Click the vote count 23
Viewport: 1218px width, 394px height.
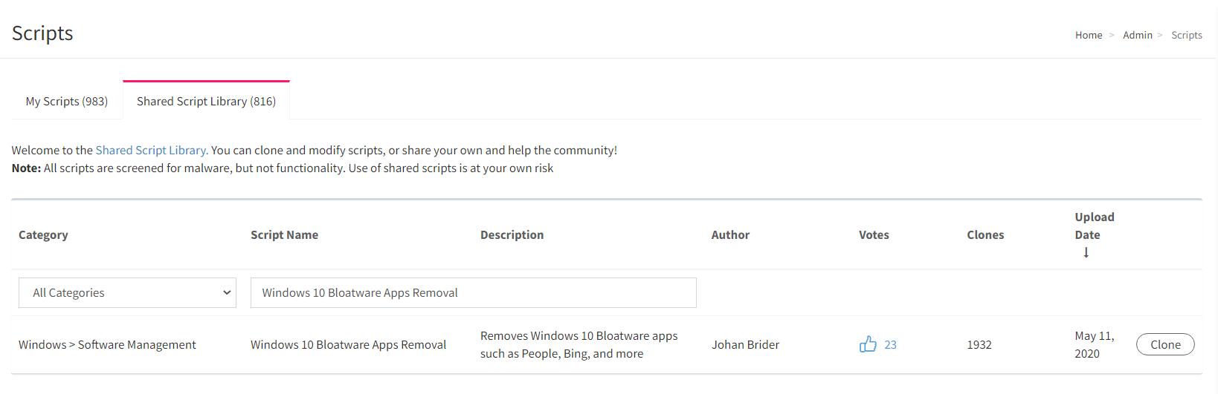coord(890,344)
